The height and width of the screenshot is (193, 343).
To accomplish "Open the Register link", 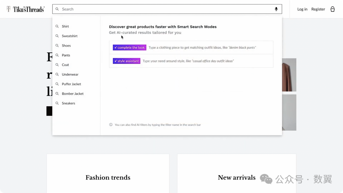I will (x=318, y=9).
